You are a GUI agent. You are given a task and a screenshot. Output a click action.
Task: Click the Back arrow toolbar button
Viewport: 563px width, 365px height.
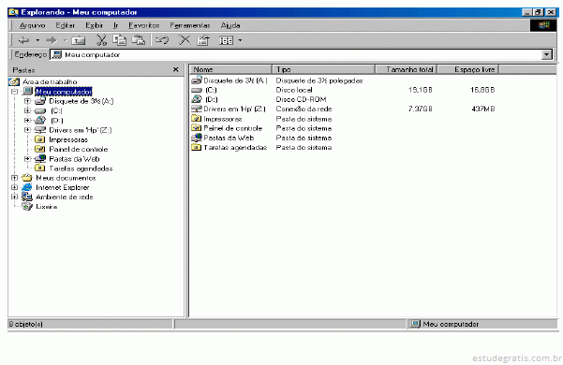[x=24, y=40]
